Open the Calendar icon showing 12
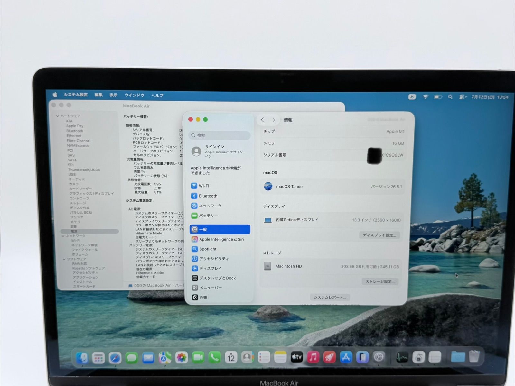The image size is (515, 386). click(x=231, y=357)
